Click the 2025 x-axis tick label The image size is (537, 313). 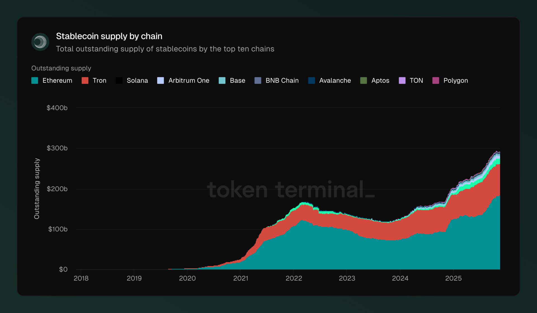click(x=453, y=278)
